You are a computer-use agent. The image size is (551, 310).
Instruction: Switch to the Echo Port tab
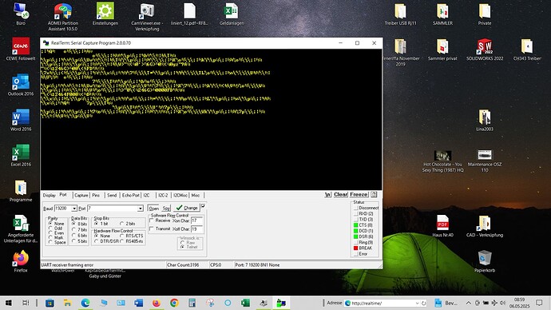click(x=131, y=195)
